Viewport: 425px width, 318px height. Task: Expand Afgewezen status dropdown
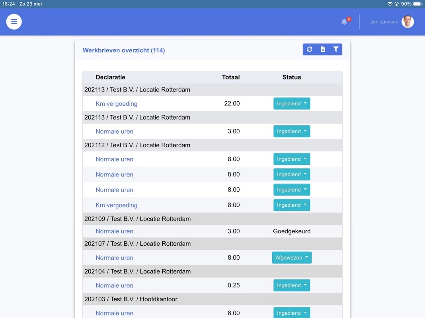click(x=292, y=258)
